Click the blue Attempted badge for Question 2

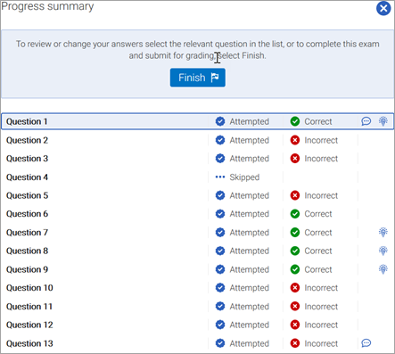[220, 140]
